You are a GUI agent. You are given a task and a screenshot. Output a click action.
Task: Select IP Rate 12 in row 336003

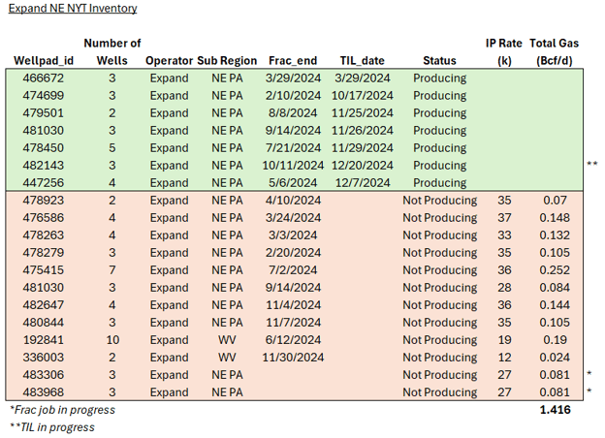(504, 358)
